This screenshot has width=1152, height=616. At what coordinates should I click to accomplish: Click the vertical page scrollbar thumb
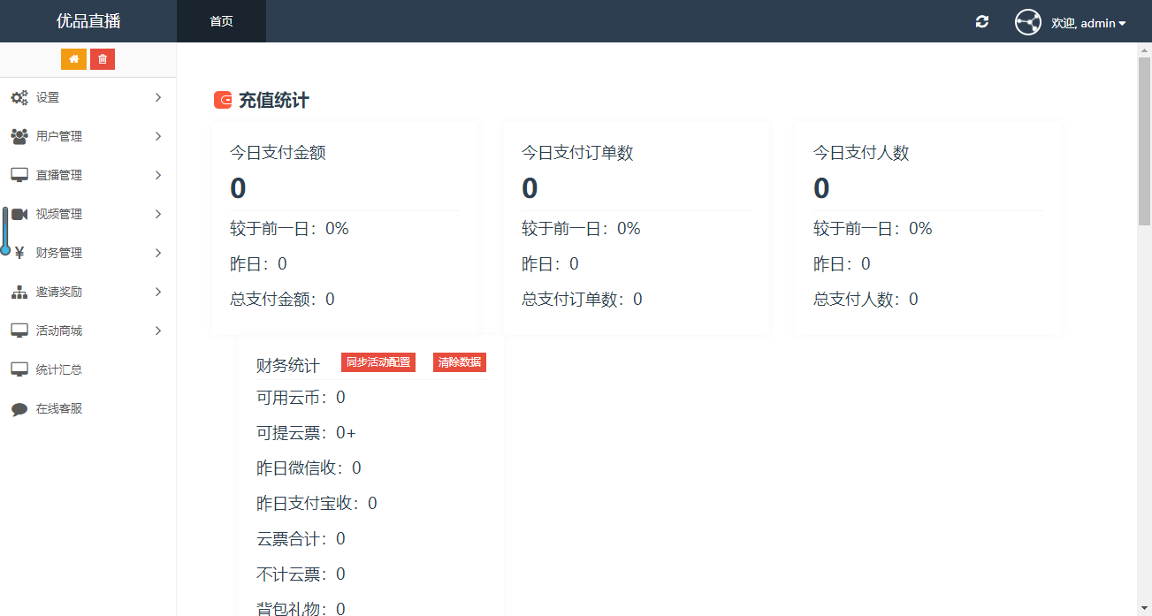(x=1144, y=141)
